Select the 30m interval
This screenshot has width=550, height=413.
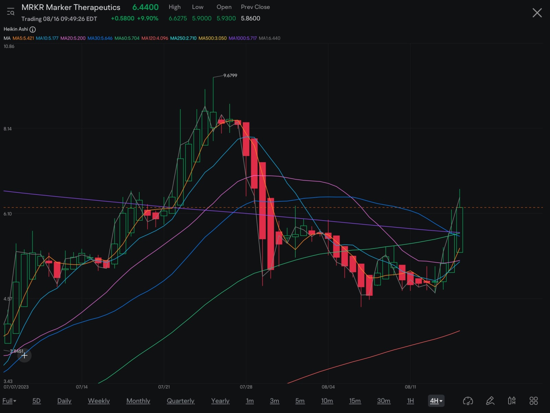point(384,401)
